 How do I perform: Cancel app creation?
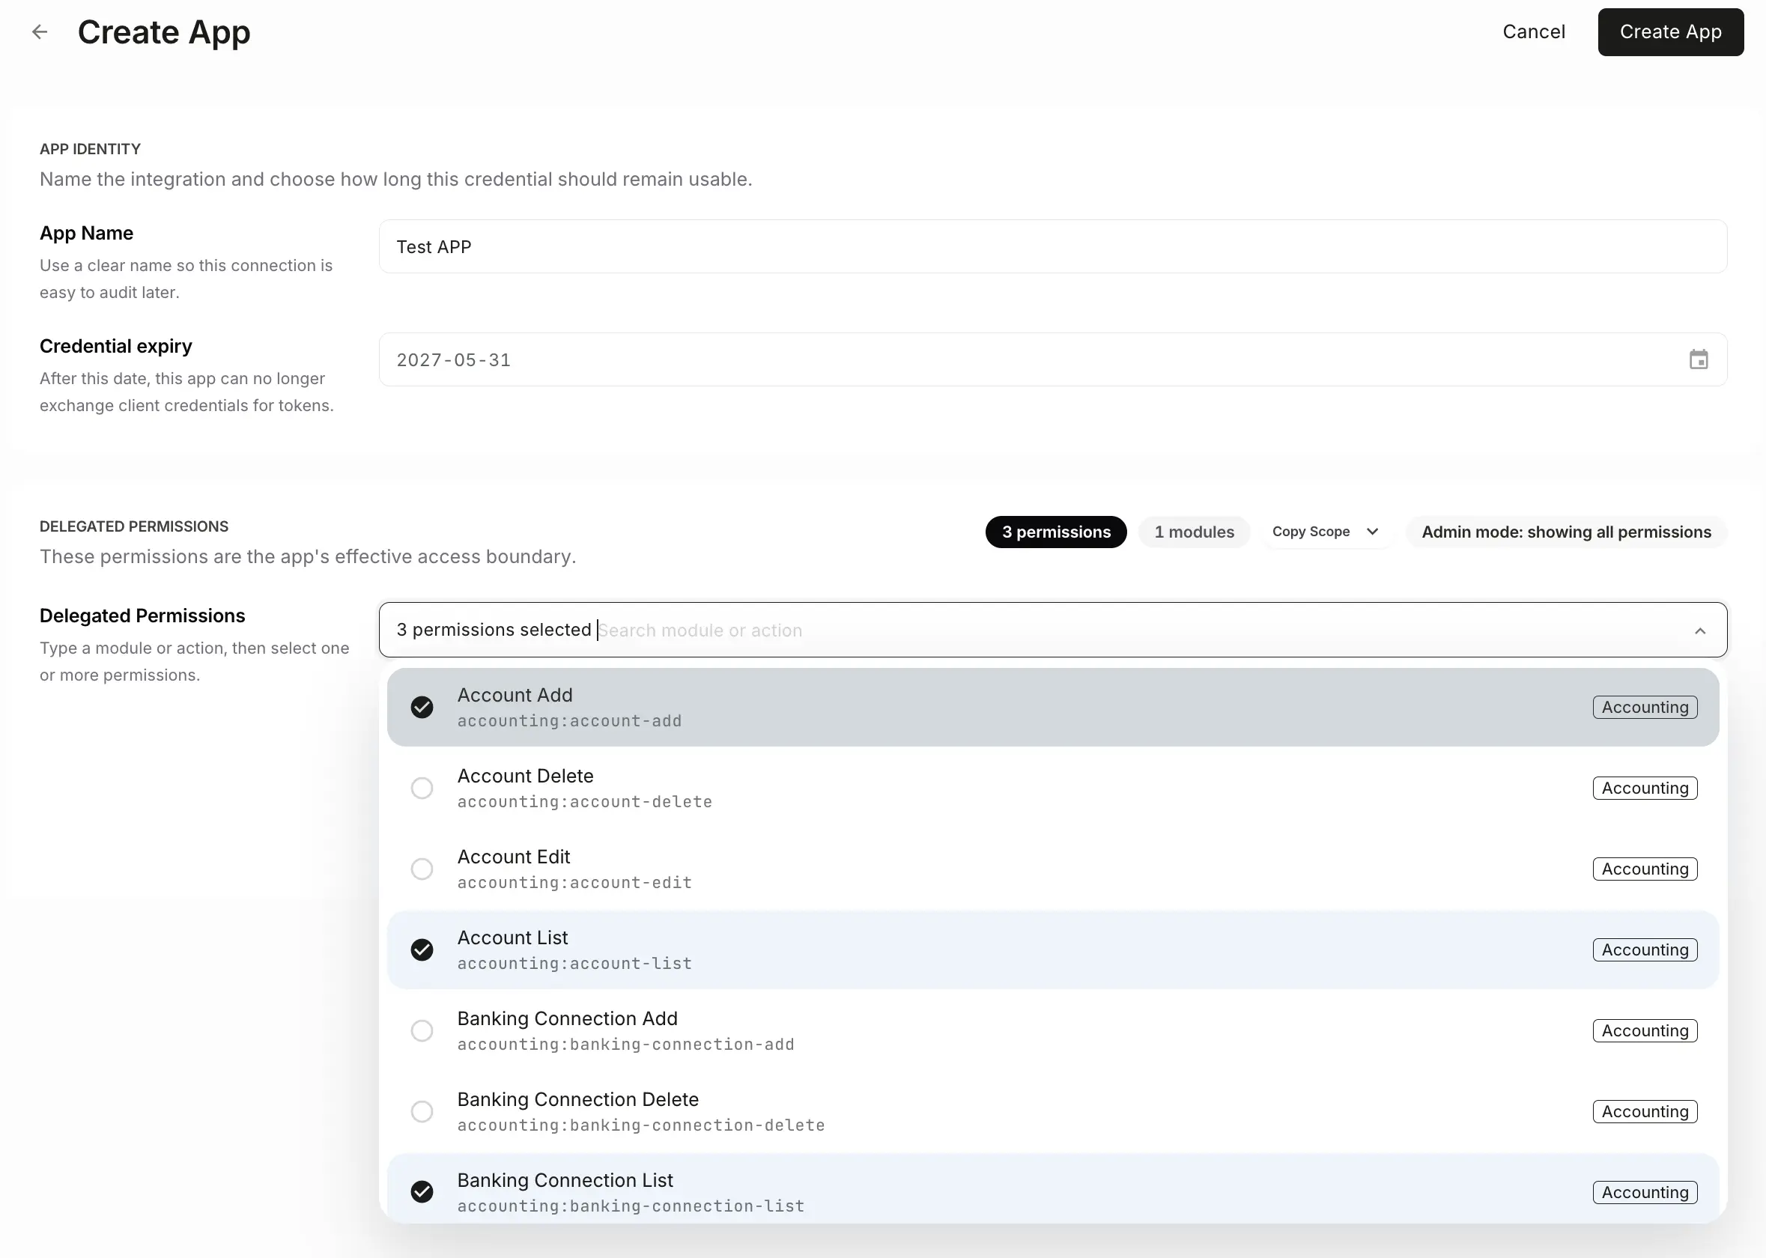1534,31
